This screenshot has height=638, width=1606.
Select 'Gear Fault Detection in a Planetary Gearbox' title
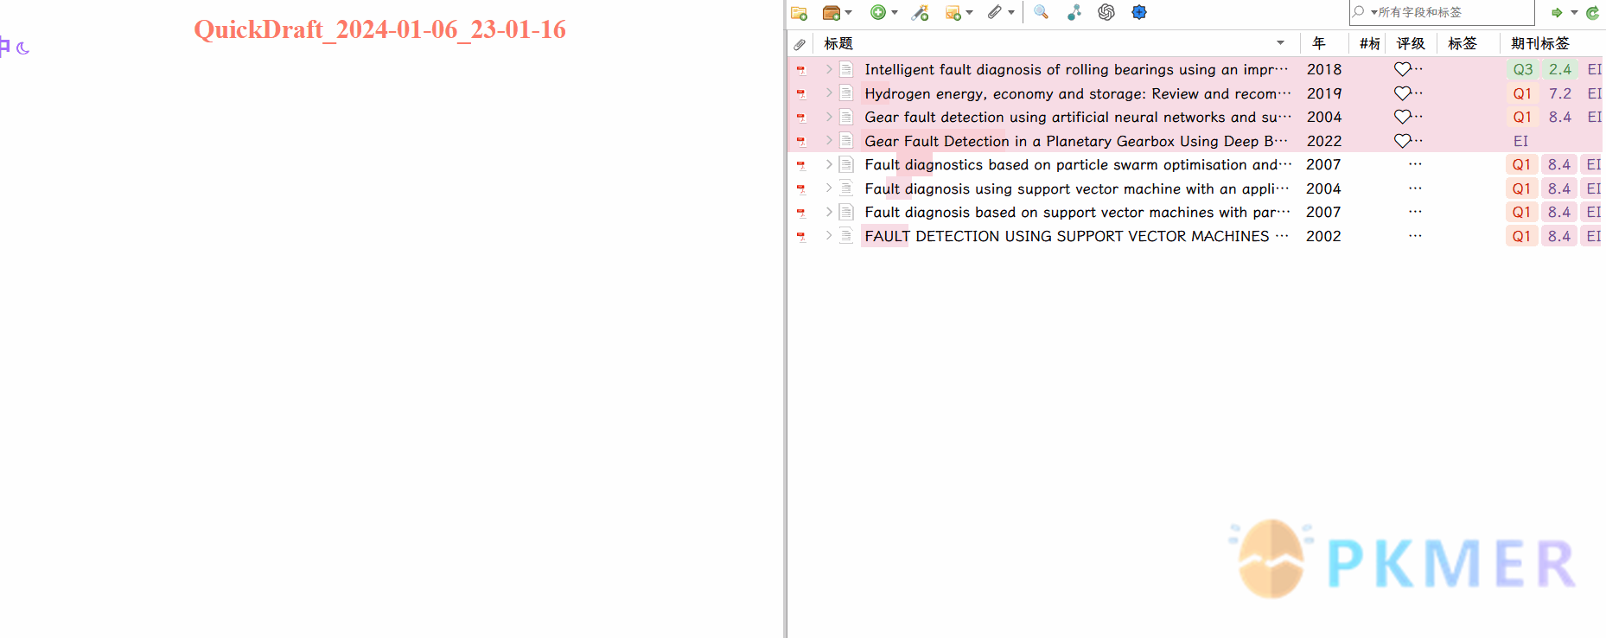1076,141
